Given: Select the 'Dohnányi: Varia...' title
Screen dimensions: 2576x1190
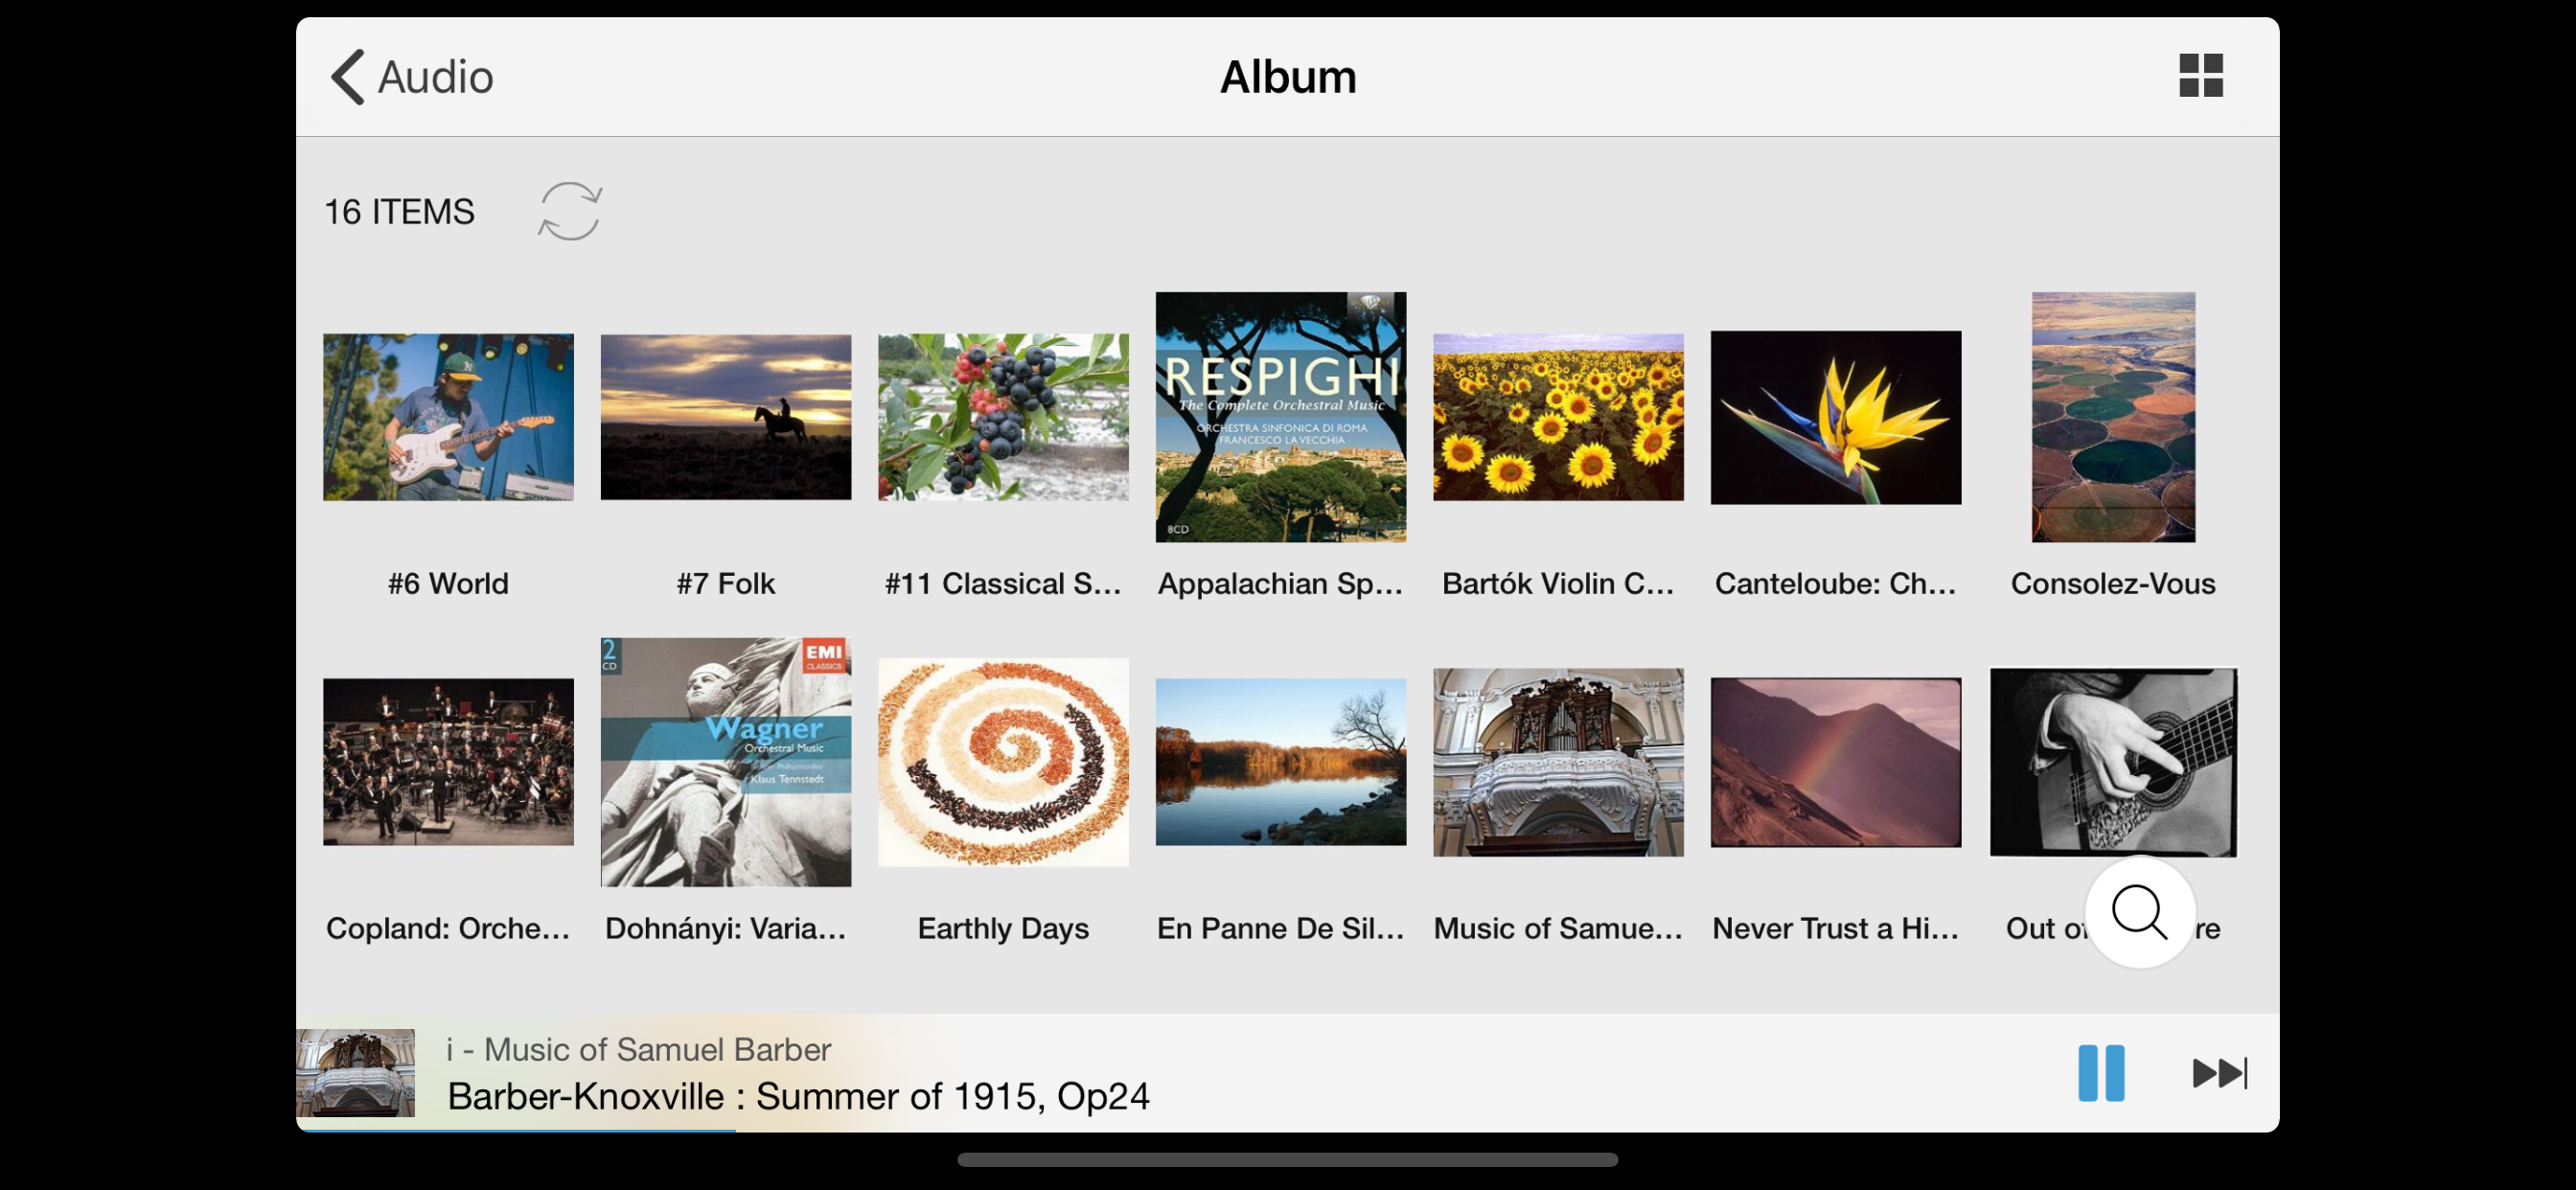Looking at the screenshot, I should tap(726, 928).
